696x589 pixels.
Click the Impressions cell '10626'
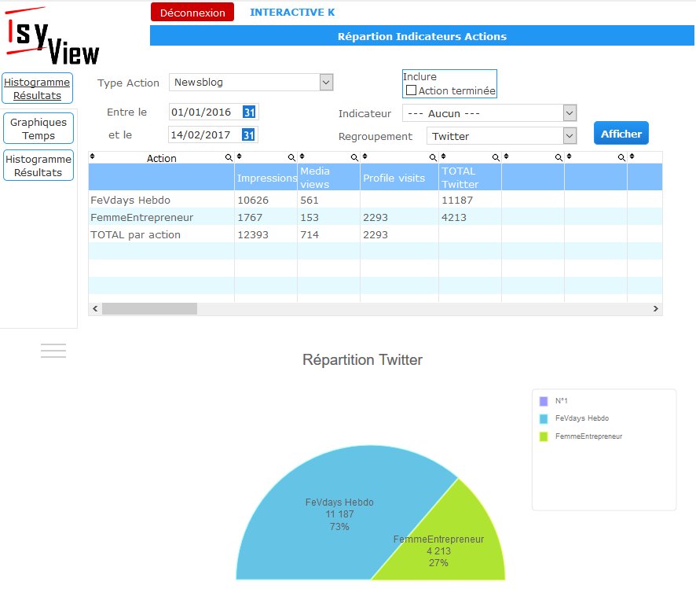tap(253, 200)
